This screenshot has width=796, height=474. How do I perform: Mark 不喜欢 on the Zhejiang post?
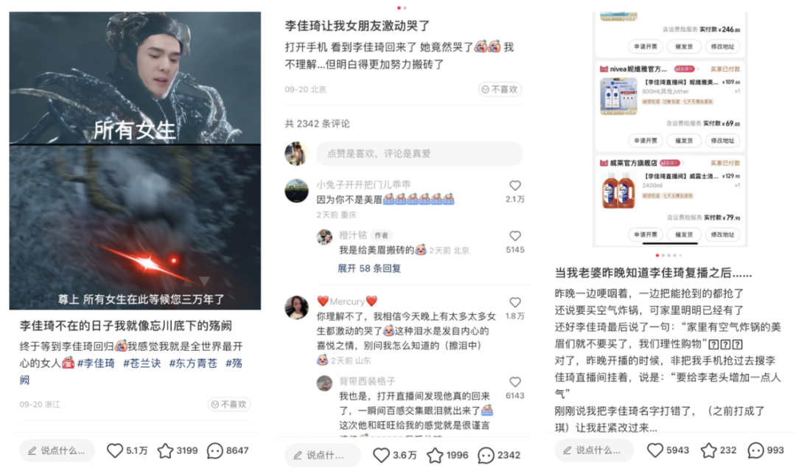229,405
